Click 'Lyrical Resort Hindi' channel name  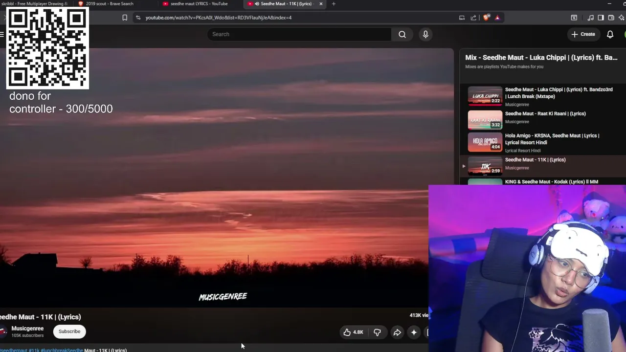(523, 151)
